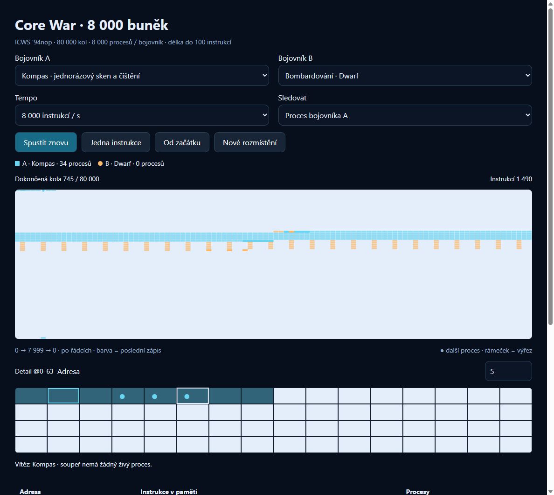Screen dimensions: 554x495
Task: Click 'B · Dwarf · 0 procesů' legend text
Action: pyautogui.click(x=135, y=163)
